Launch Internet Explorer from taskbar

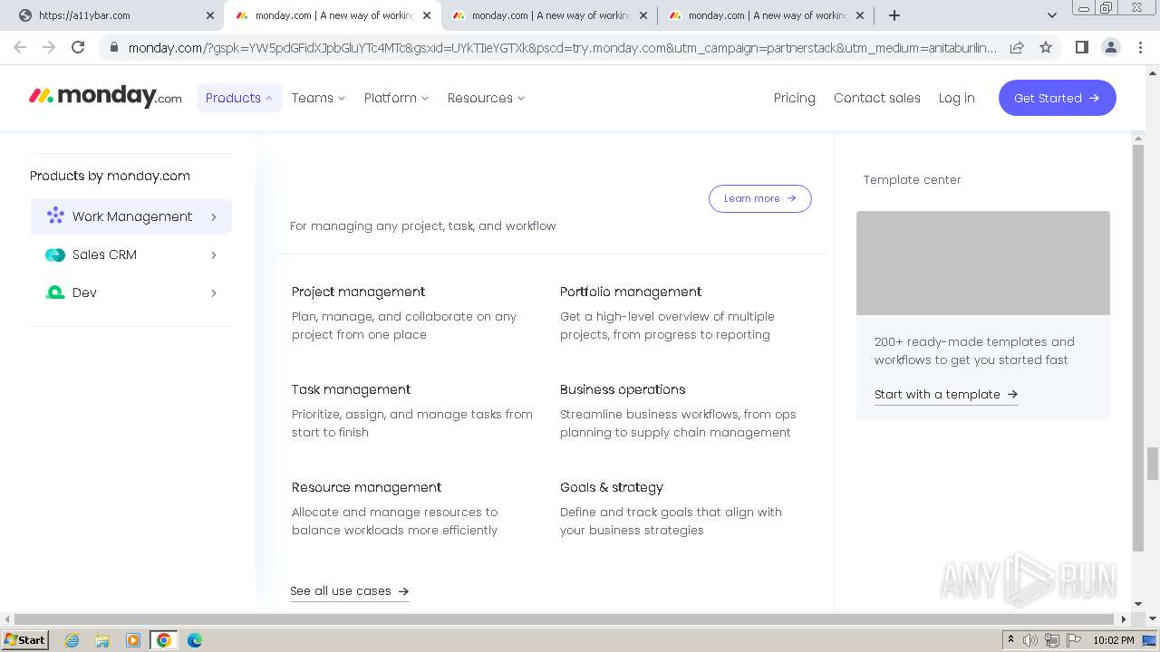click(72, 640)
